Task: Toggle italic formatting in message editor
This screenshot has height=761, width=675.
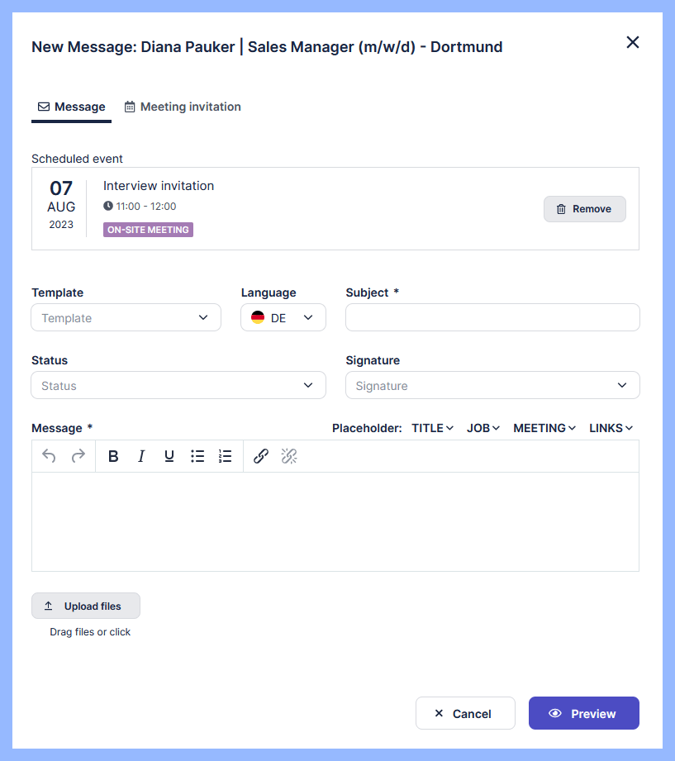Action: pyautogui.click(x=141, y=456)
